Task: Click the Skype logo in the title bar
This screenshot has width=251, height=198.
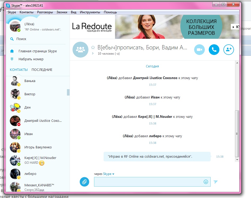Action: [8, 5]
